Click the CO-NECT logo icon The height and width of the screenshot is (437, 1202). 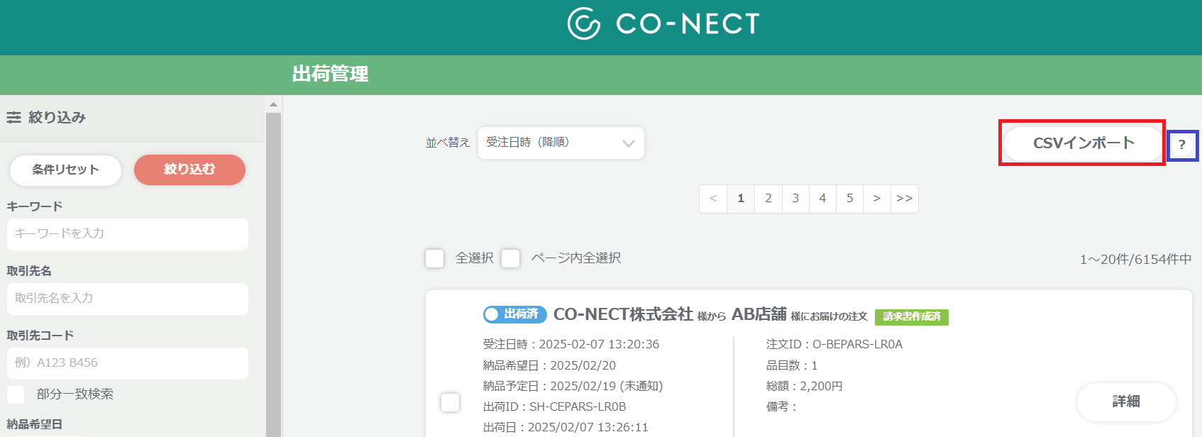[584, 23]
